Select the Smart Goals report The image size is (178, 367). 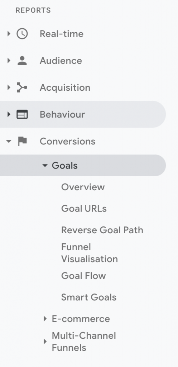point(89,297)
